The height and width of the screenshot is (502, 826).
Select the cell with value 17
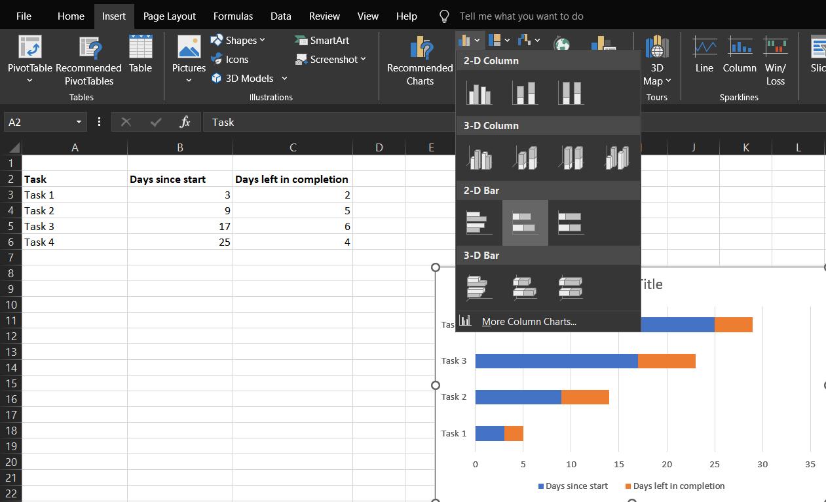180,226
